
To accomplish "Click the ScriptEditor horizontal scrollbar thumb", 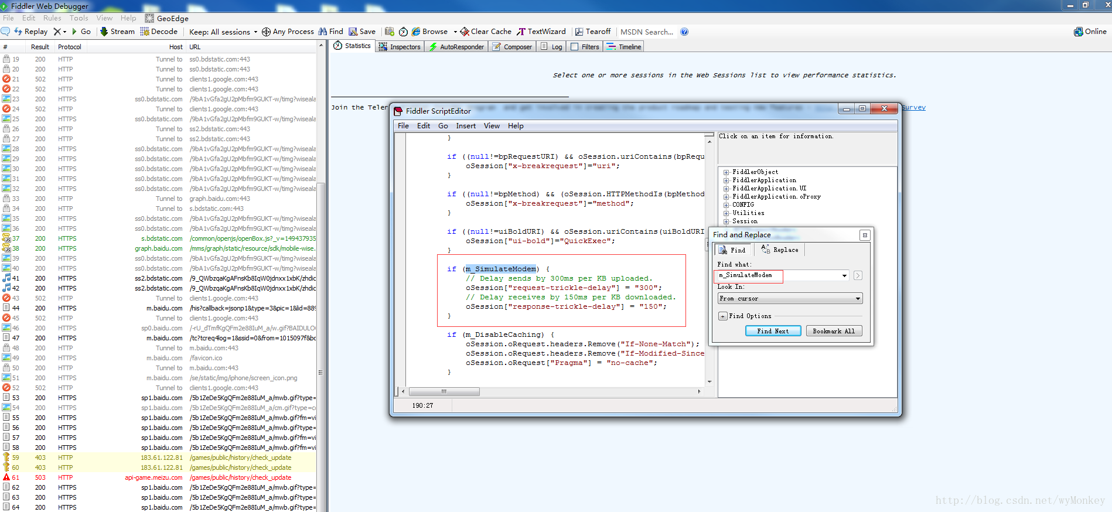I will tap(444, 391).
